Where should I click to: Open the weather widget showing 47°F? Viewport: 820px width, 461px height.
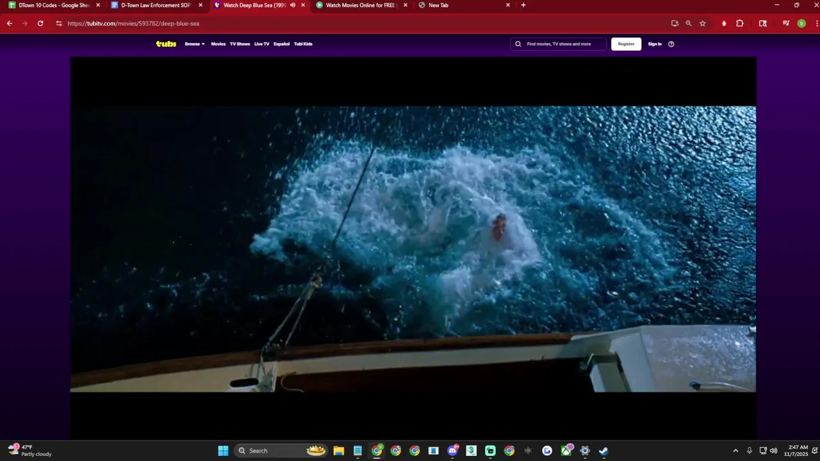31,451
